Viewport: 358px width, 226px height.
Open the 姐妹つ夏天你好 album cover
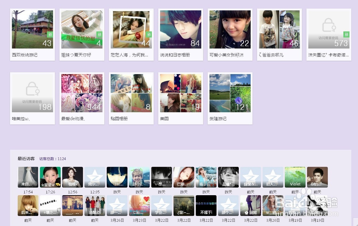click(x=82, y=29)
